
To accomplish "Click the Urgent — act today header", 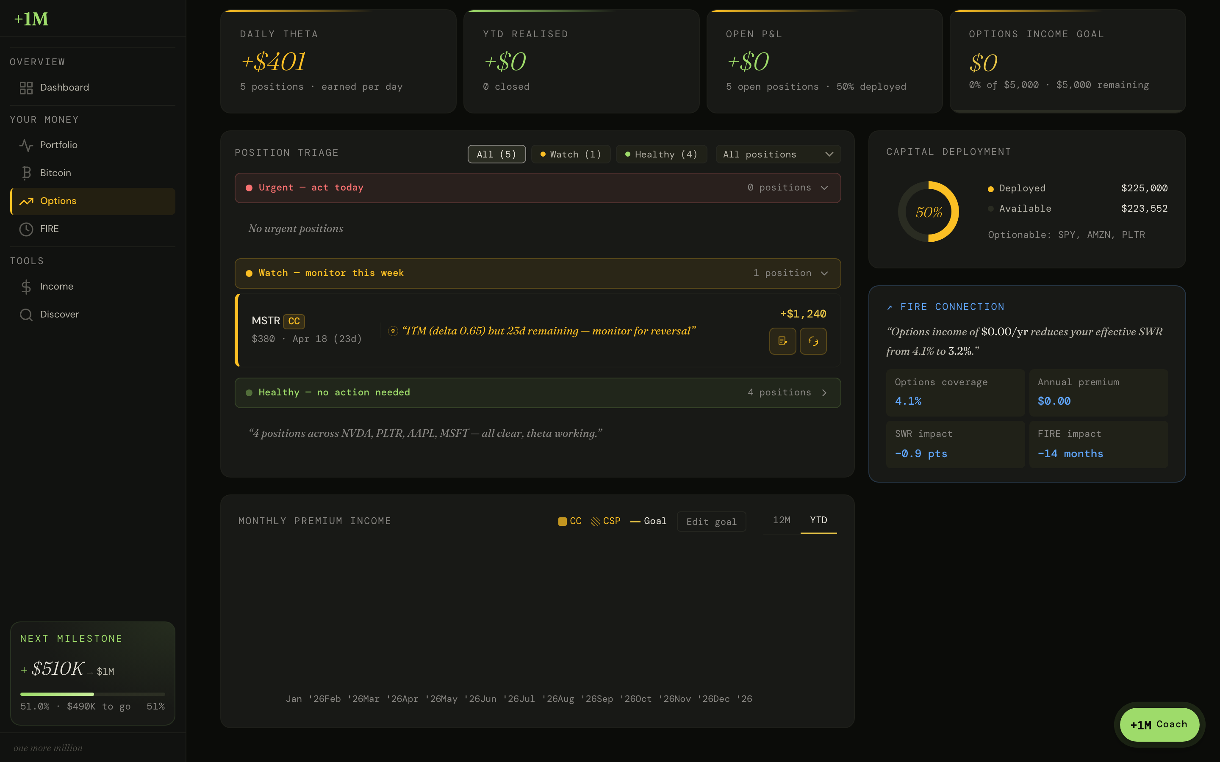I will coord(538,188).
